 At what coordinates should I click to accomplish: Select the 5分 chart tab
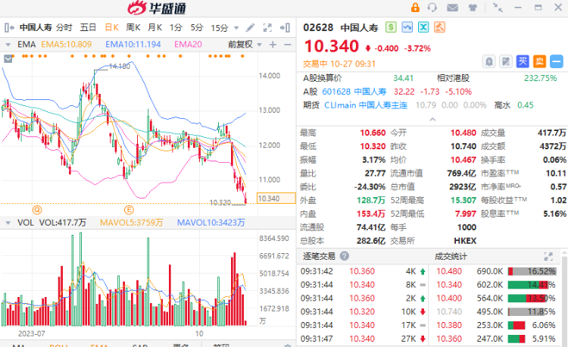coord(197,27)
